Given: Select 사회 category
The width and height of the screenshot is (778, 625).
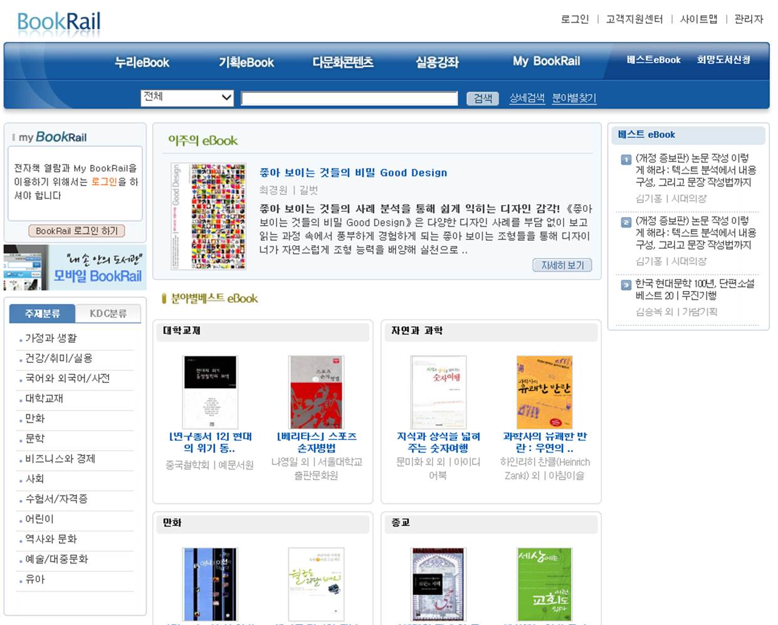Looking at the screenshot, I should [x=34, y=479].
